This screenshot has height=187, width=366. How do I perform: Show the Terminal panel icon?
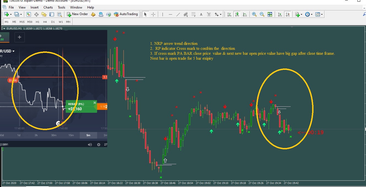tap(52, 14)
